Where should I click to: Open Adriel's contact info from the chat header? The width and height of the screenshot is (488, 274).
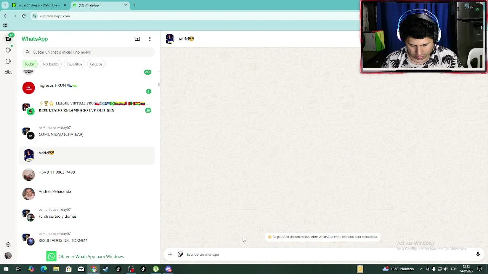[186, 39]
